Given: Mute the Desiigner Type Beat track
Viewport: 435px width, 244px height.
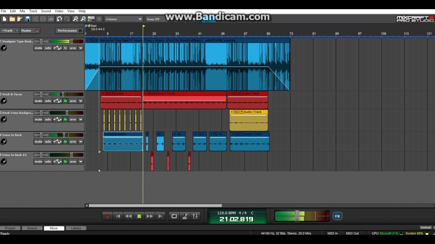Looking at the screenshot, I should pos(38,48).
